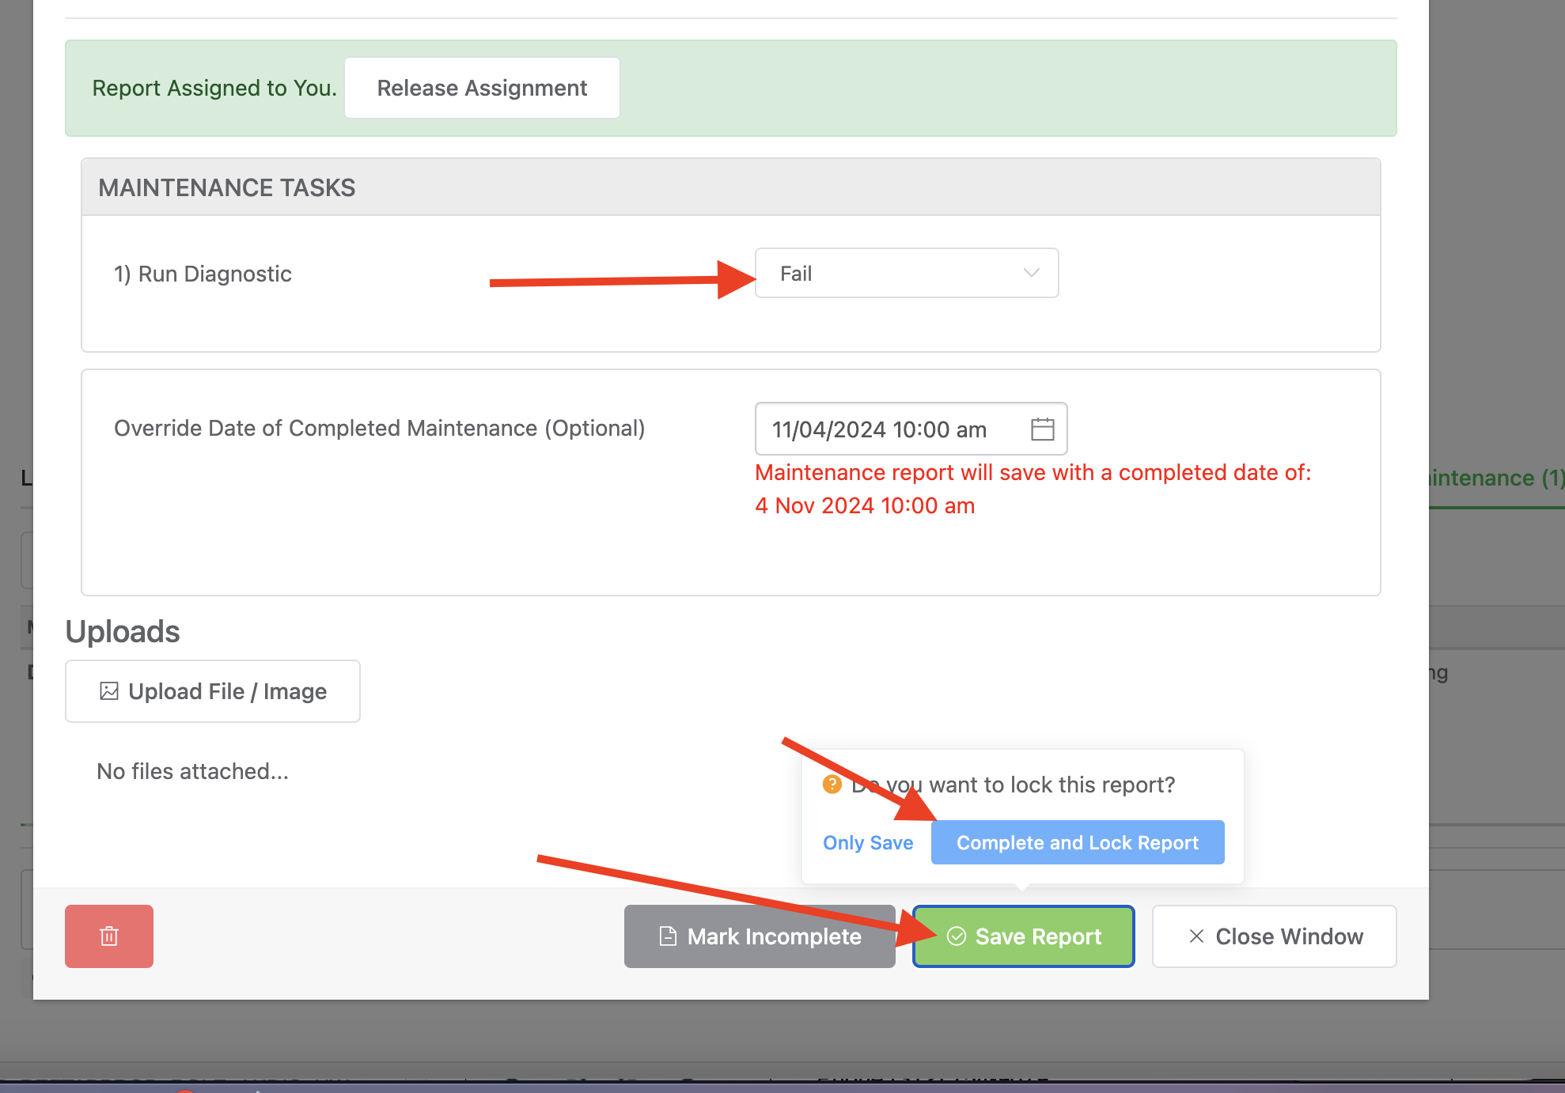Select the Uploads section heading
The height and width of the screenshot is (1093, 1565).
(123, 630)
